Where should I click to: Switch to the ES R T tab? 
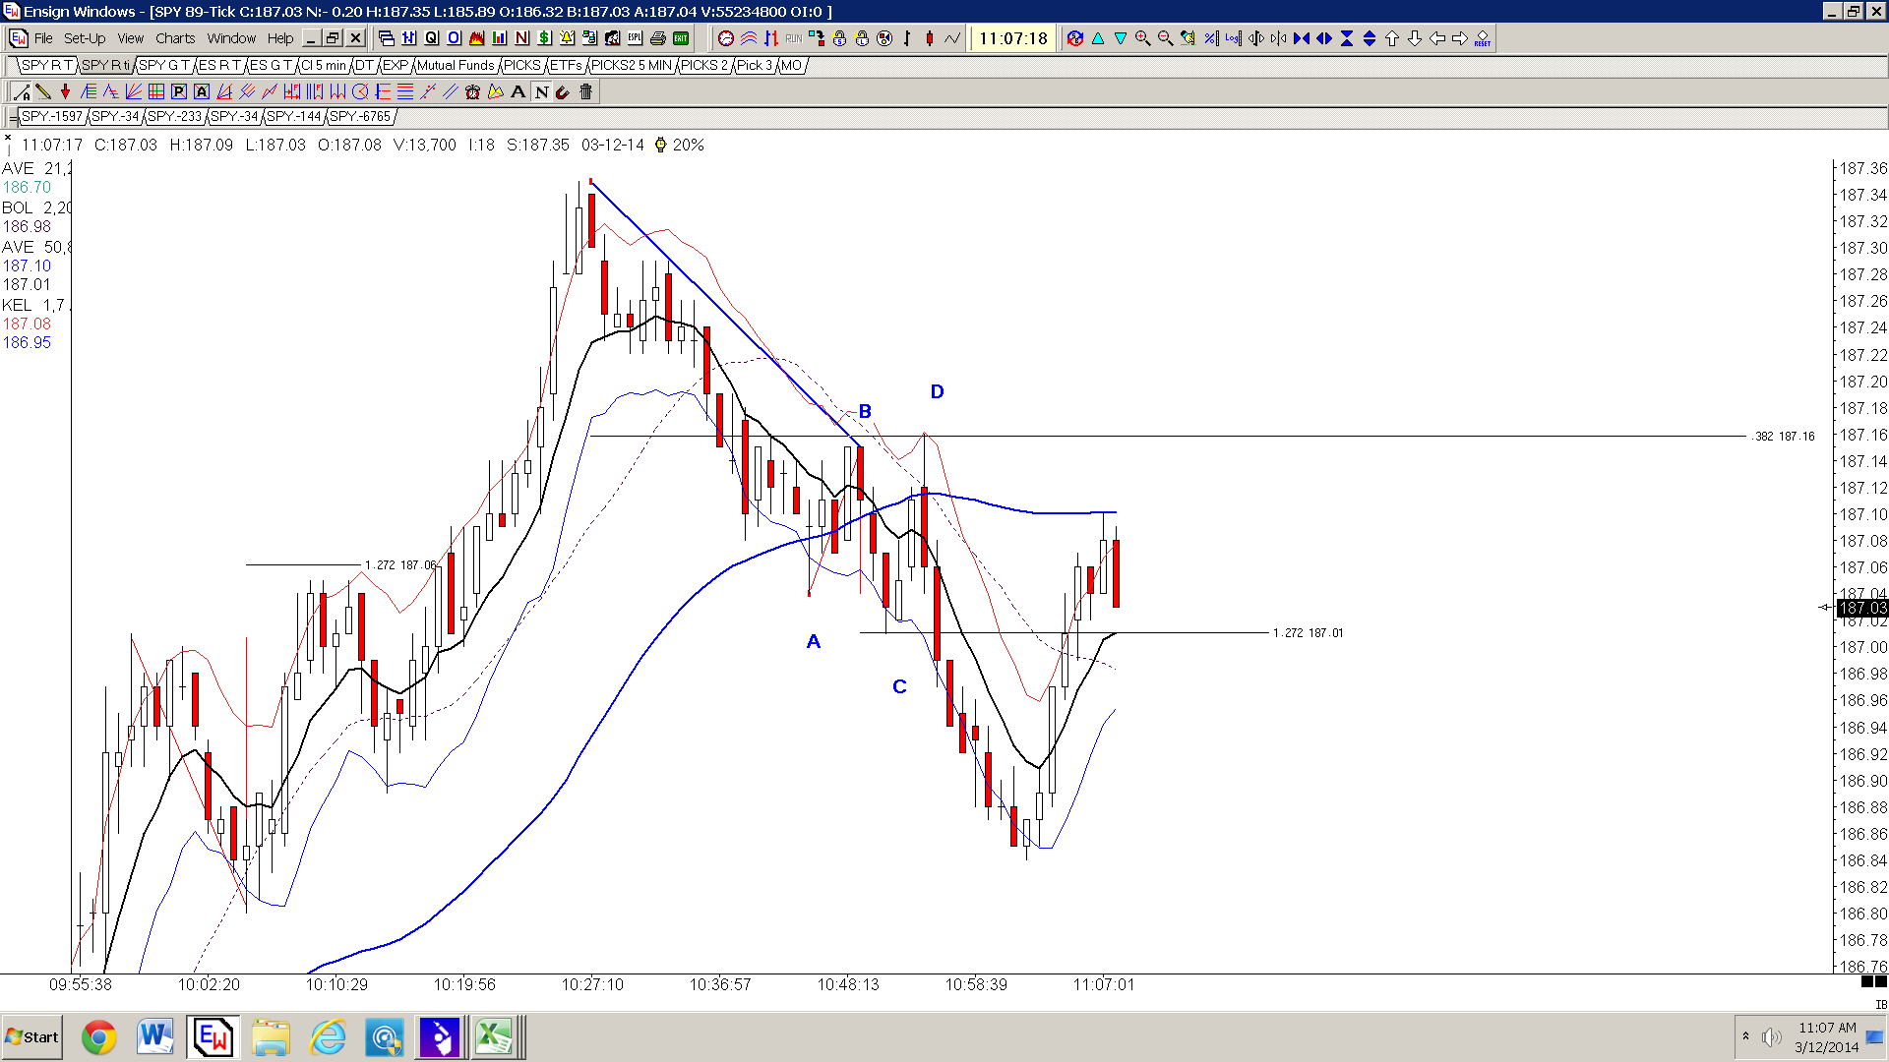coord(219,65)
